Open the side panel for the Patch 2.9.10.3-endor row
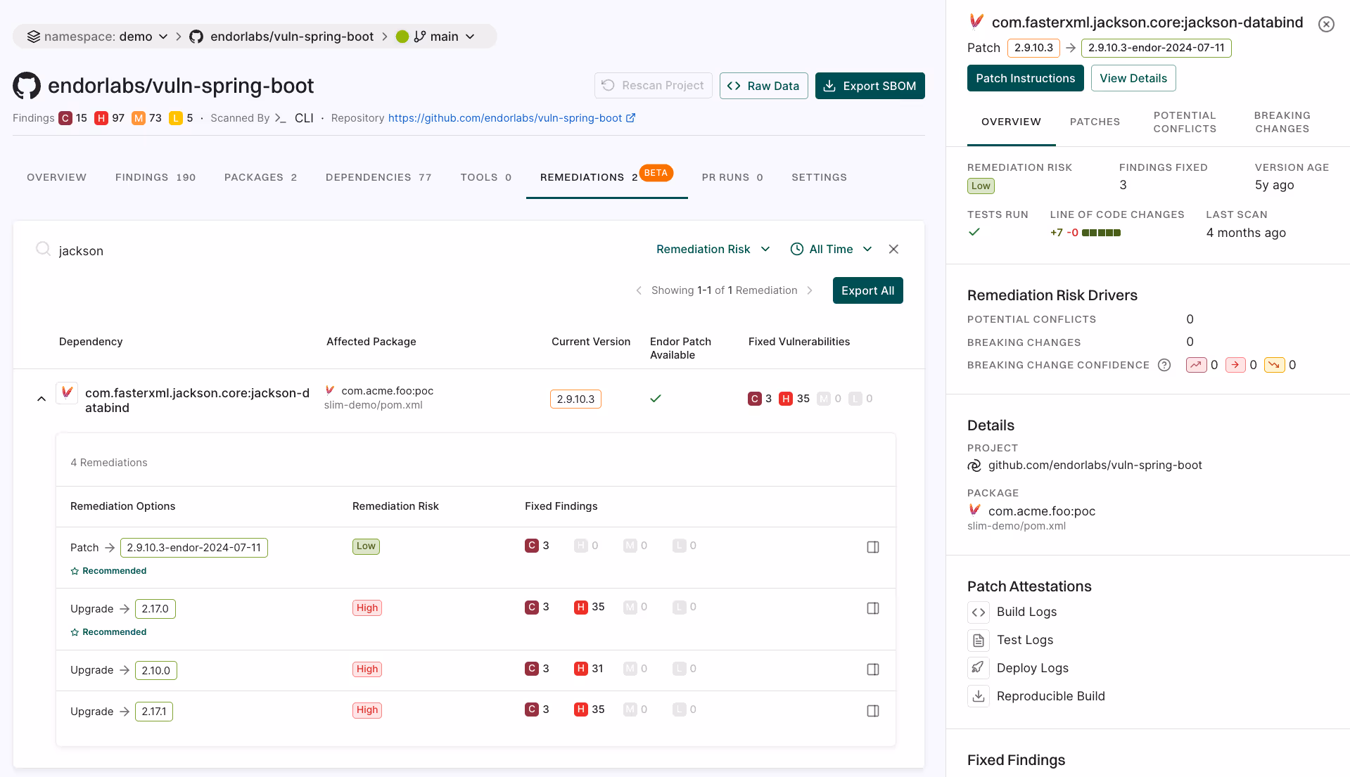 click(873, 547)
